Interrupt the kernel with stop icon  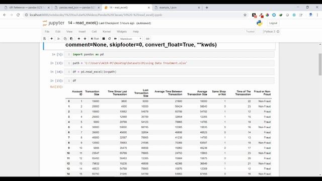click(x=104, y=39)
